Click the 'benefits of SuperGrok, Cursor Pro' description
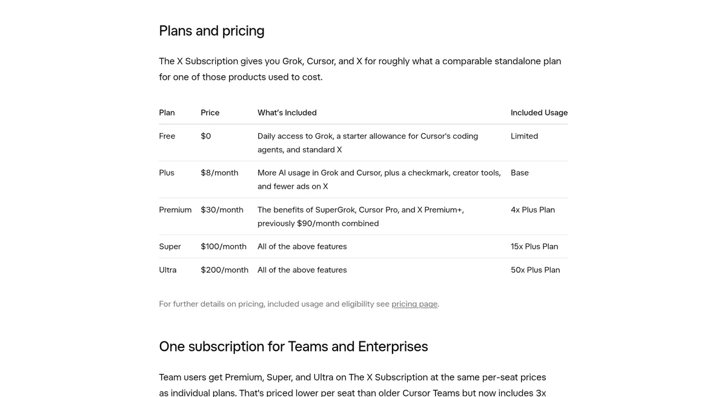Image resolution: width=727 pixels, height=397 pixels. [360, 217]
